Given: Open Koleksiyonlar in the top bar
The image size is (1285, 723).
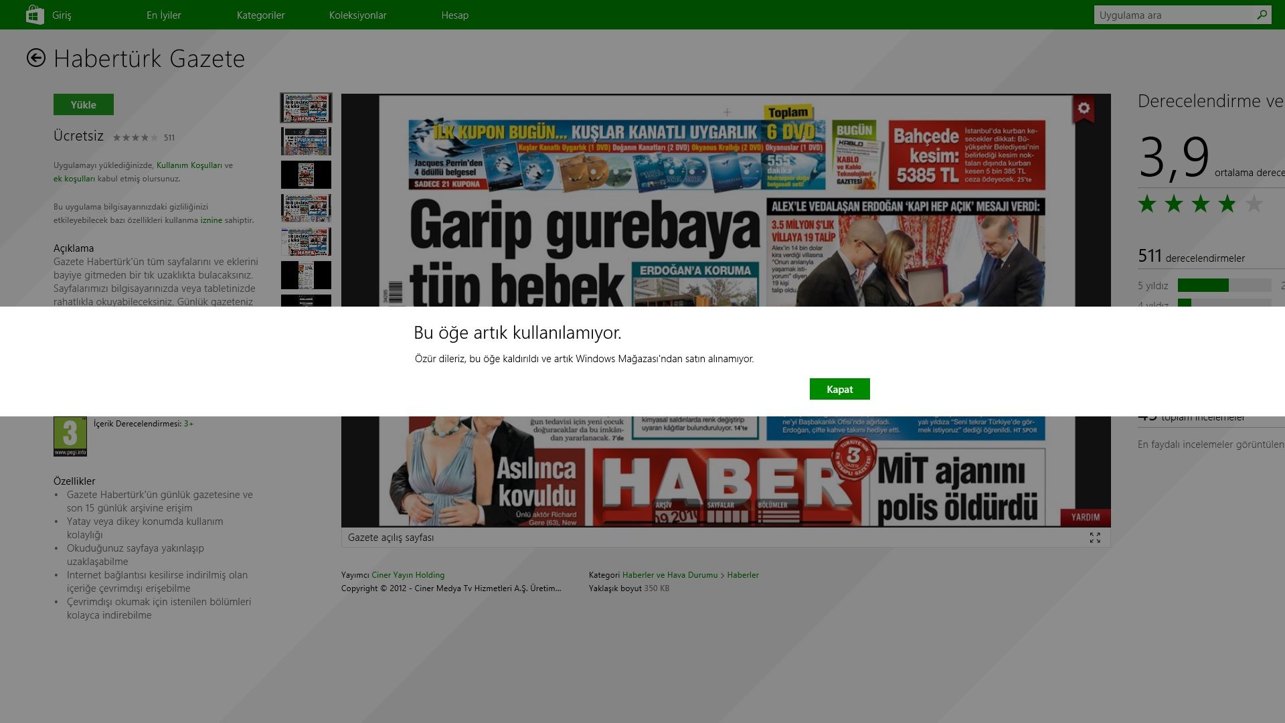Looking at the screenshot, I should [x=358, y=15].
